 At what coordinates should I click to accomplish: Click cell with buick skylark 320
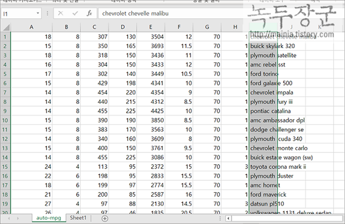(263, 46)
